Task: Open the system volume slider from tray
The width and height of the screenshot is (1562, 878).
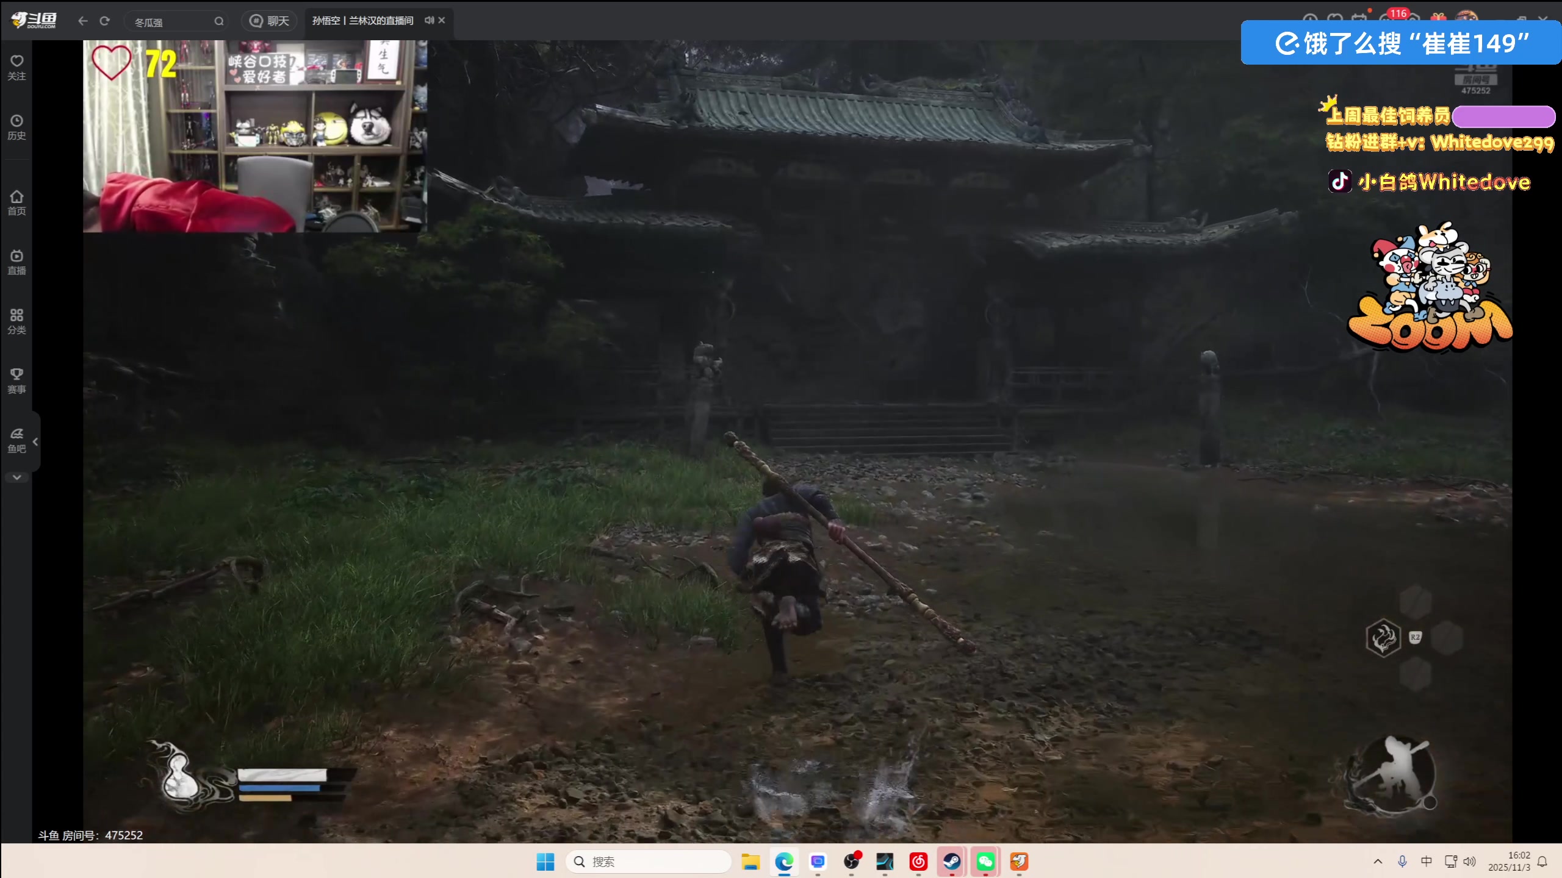Action: 1469,862
